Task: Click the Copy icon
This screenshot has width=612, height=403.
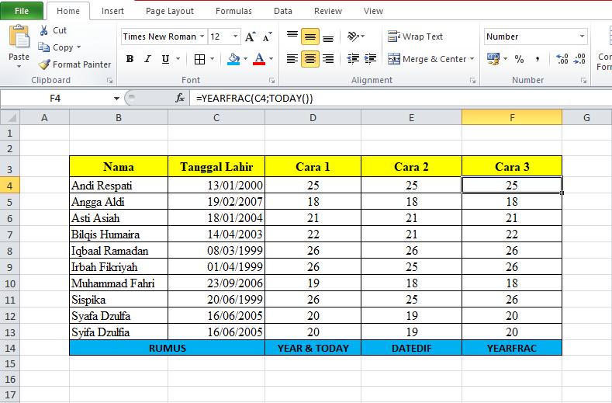Action: click(43, 47)
